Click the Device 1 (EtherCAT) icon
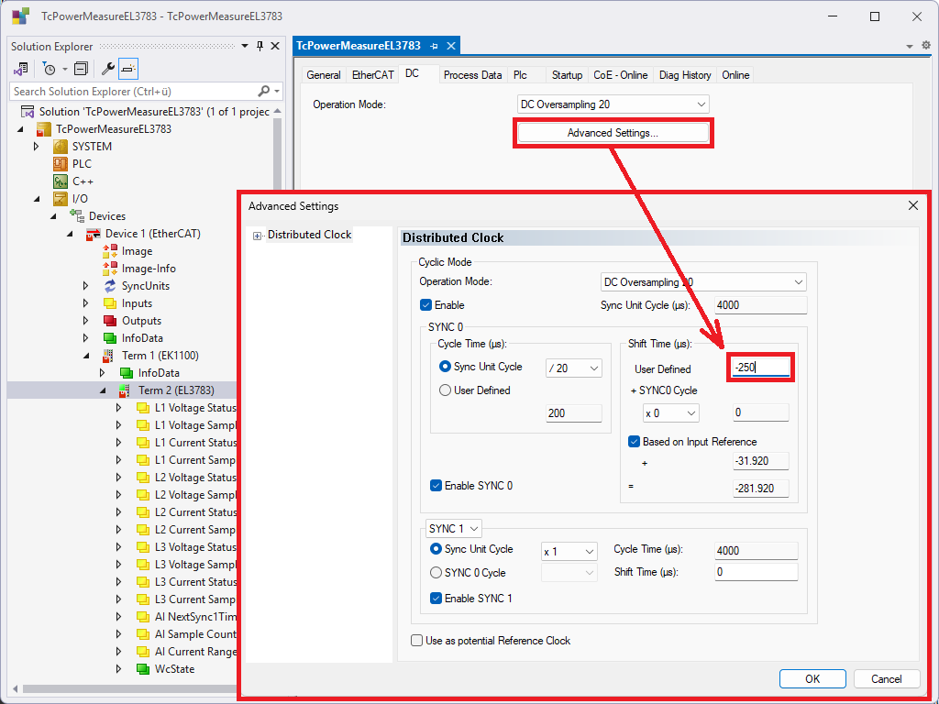The width and height of the screenshot is (939, 704). coord(94,234)
